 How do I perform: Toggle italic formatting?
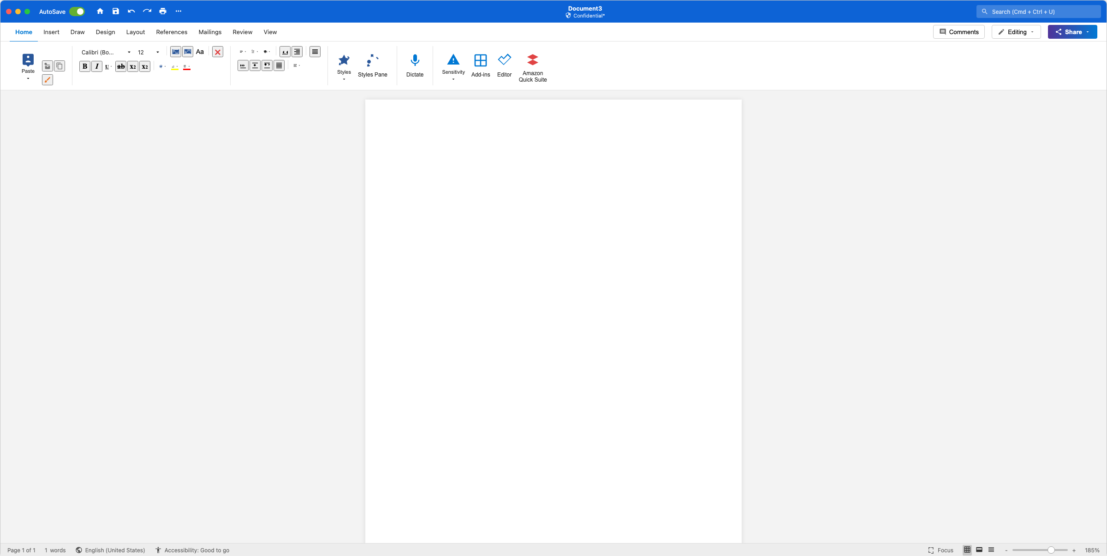(x=97, y=66)
